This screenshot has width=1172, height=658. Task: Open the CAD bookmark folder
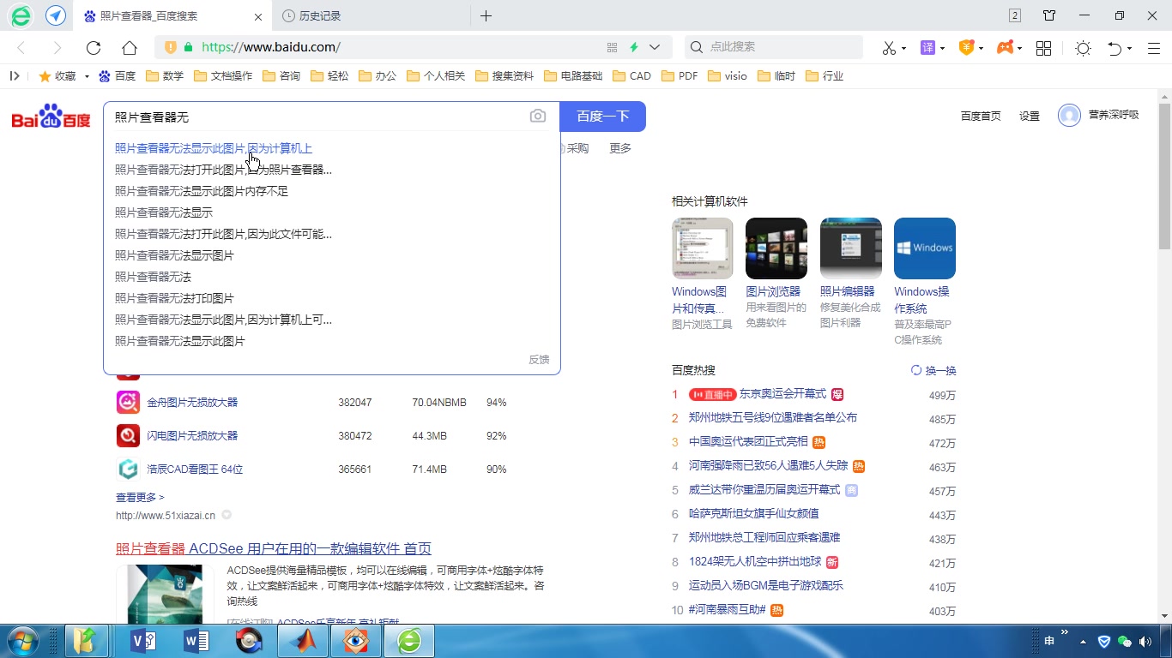632,75
